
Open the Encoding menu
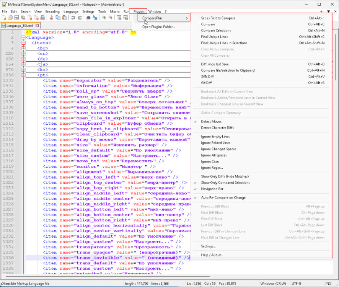pyautogui.click(x=52, y=11)
